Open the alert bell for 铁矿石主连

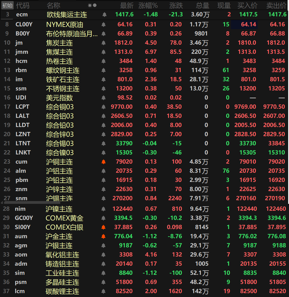pos(104,80)
